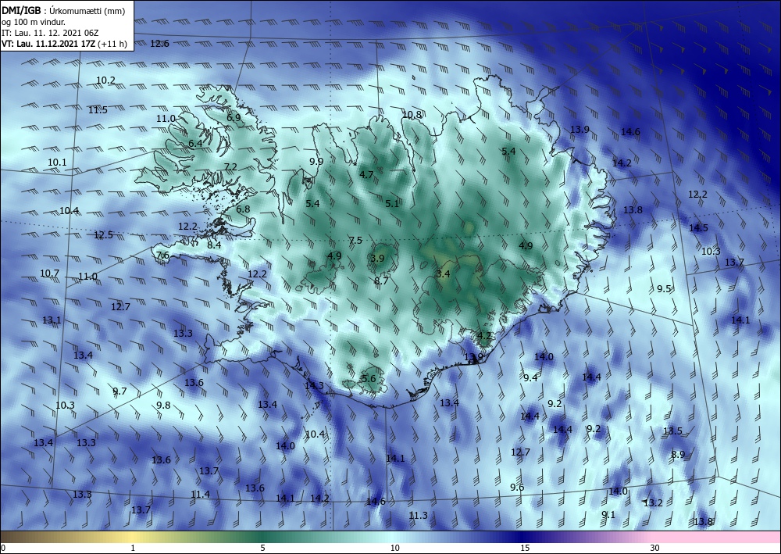Click the 8.9 value on the map

[x=678, y=455]
